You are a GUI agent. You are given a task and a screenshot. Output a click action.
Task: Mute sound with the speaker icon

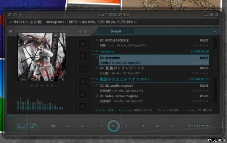click(189, 126)
